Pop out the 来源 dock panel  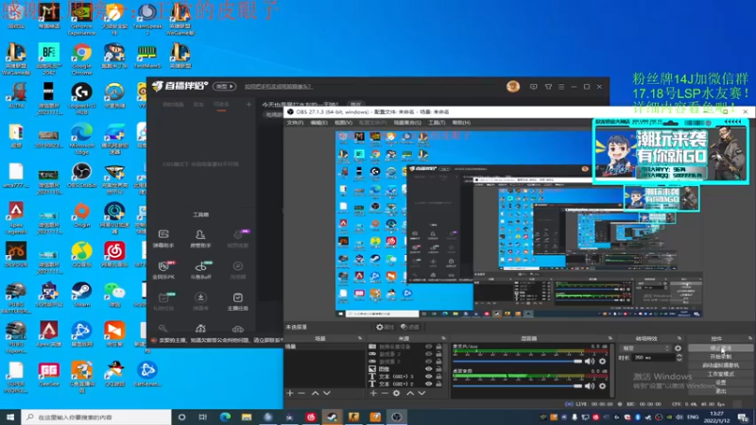(443, 339)
